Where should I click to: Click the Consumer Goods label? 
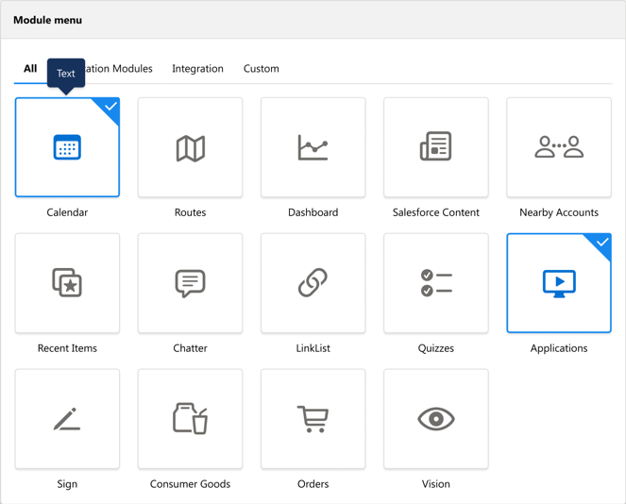[190, 483]
